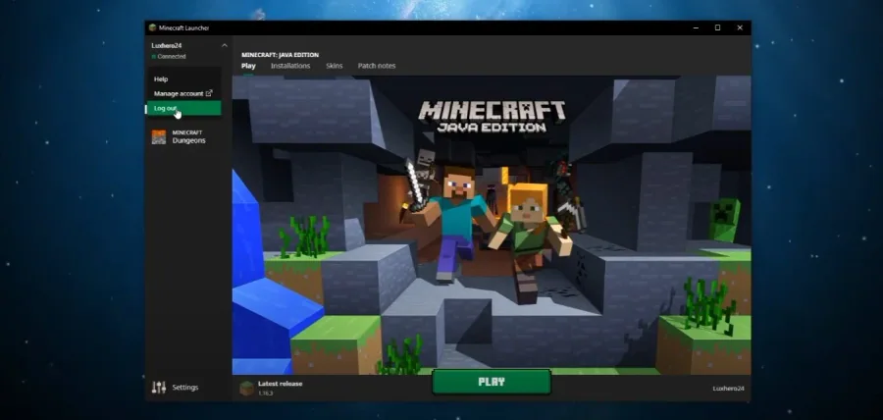Open Settings in the sidebar
This screenshot has width=883, height=420.
[188, 388]
